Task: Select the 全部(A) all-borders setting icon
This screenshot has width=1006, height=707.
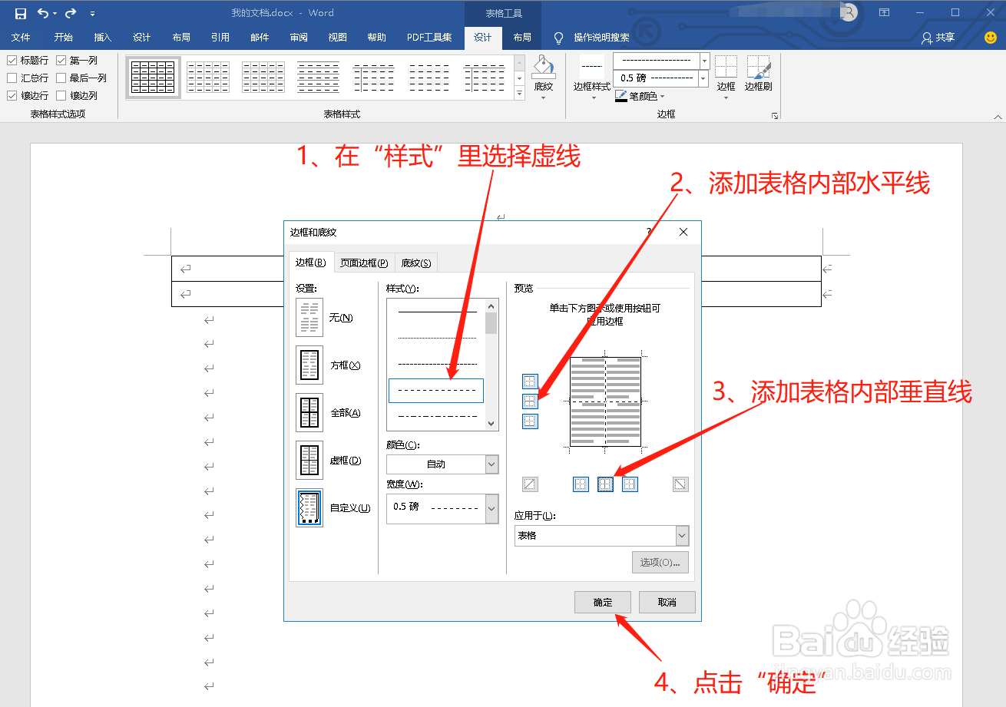Action: [x=309, y=413]
